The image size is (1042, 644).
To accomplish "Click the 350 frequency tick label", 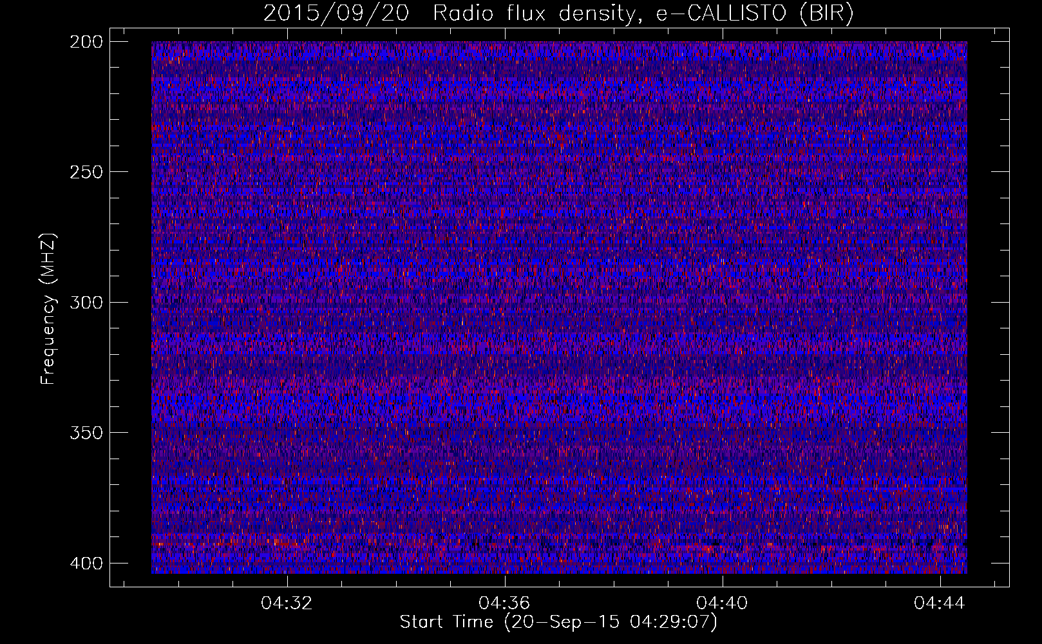I will tap(86, 433).
